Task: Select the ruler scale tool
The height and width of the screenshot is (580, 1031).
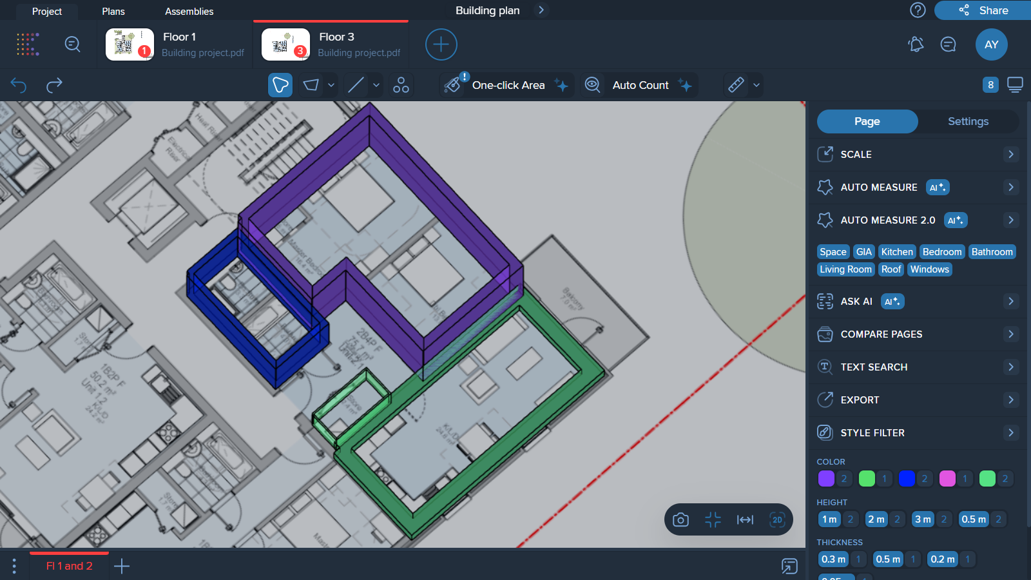Action: coord(736,85)
